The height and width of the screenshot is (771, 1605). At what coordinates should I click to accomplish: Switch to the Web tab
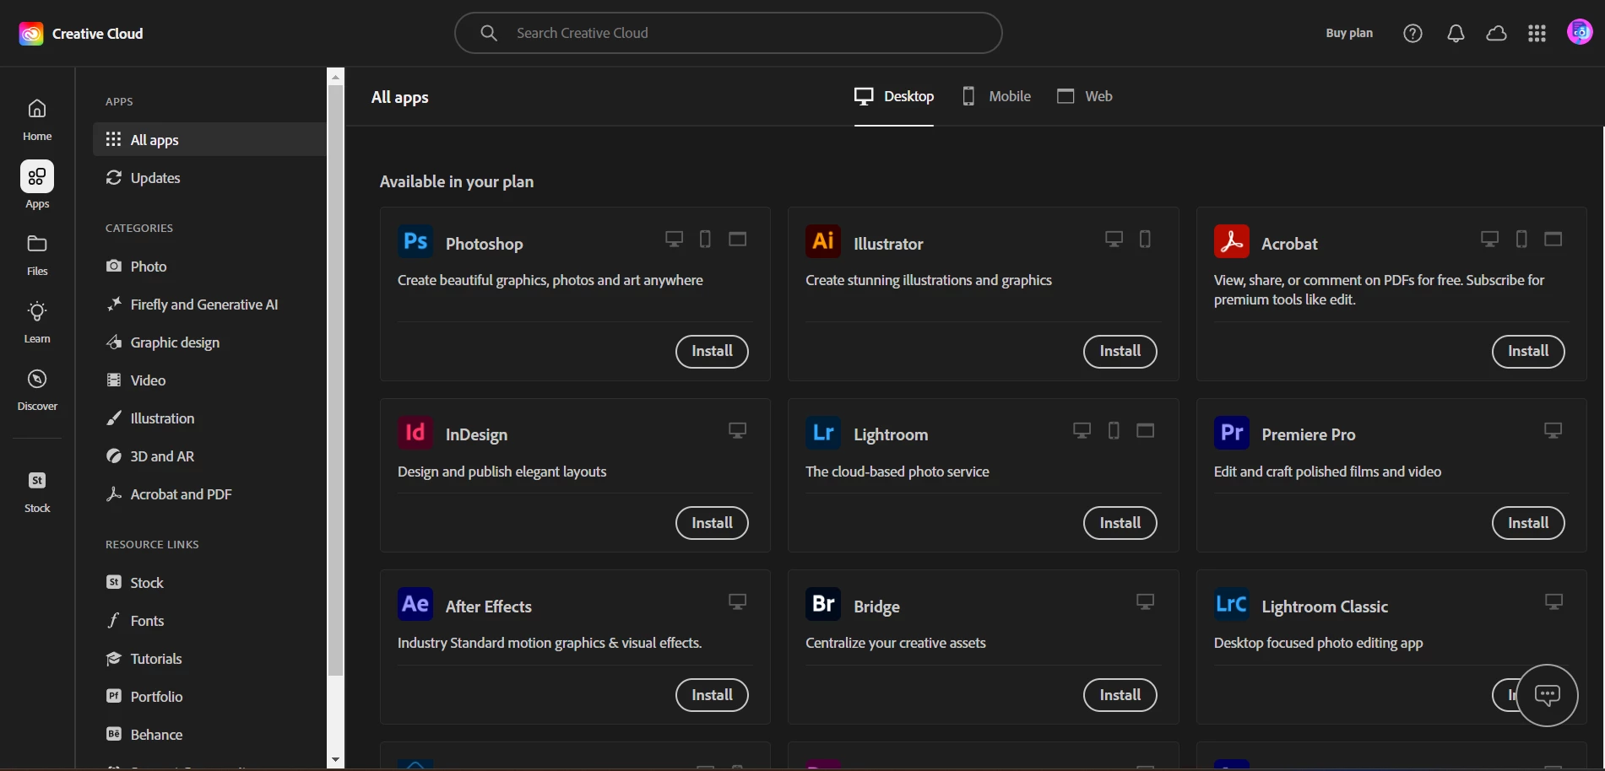click(1085, 96)
